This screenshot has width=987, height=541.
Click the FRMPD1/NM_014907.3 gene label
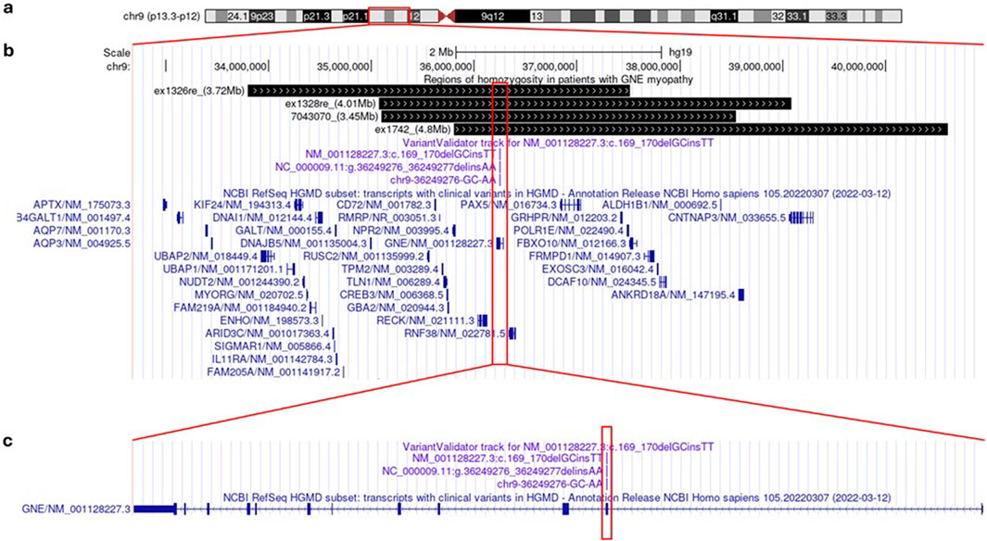point(585,256)
